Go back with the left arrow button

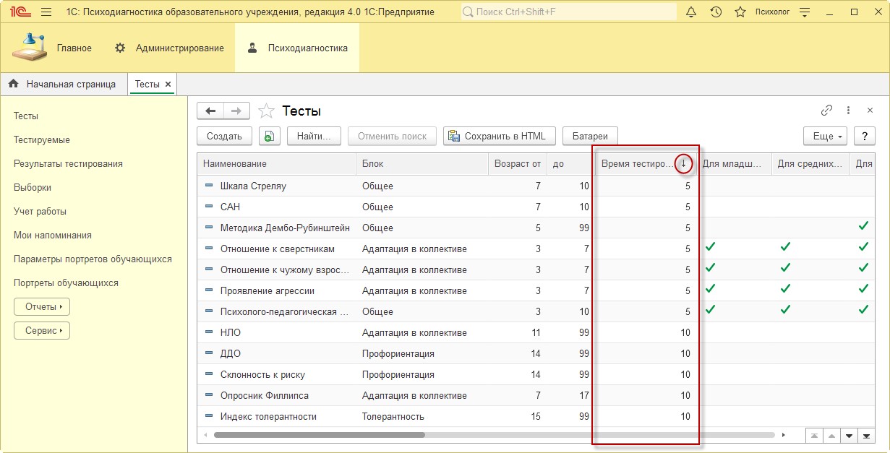click(x=210, y=111)
